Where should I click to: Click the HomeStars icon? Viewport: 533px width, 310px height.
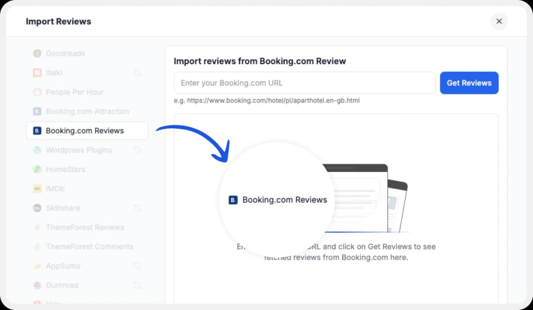click(x=37, y=169)
